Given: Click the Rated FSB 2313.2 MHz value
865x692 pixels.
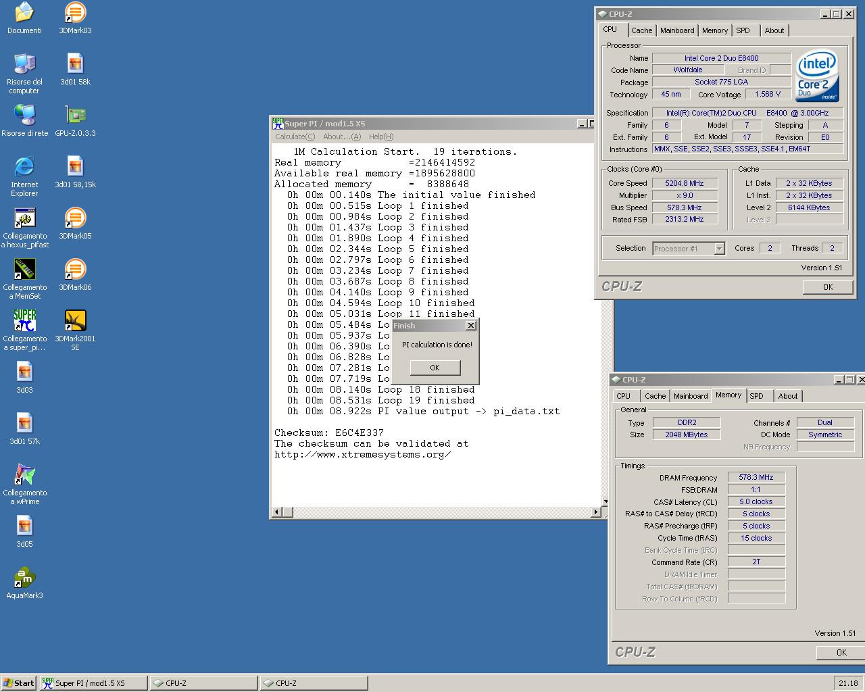Looking at the screenshot, I should (685, 220).
